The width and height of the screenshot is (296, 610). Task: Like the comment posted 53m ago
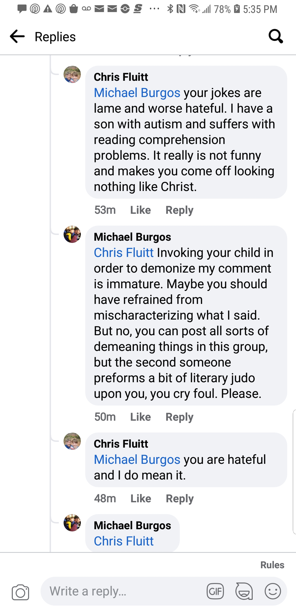[140, 210]
